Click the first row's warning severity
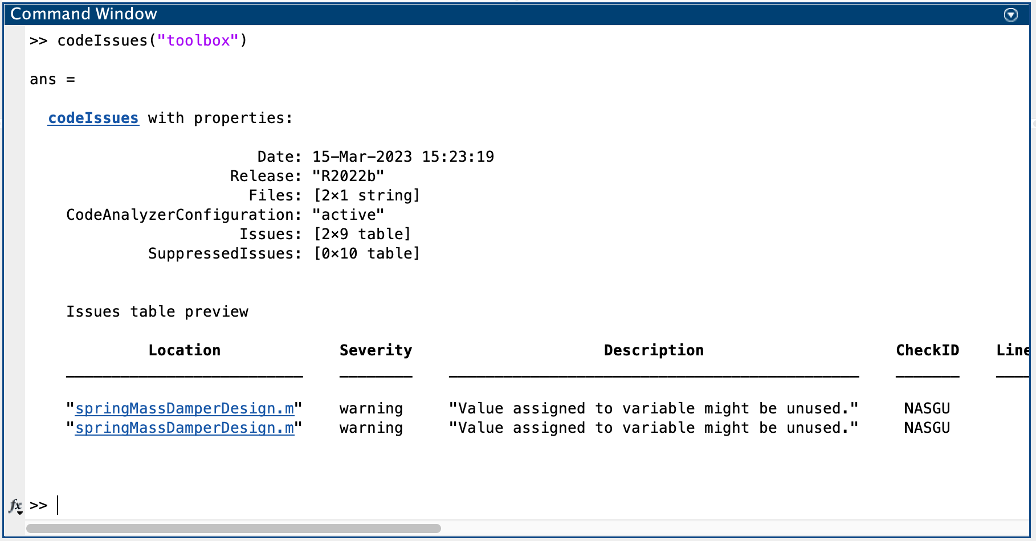The height and width of the screenshot is (541, 1036). pyautogui.click(x=371, y=408)
